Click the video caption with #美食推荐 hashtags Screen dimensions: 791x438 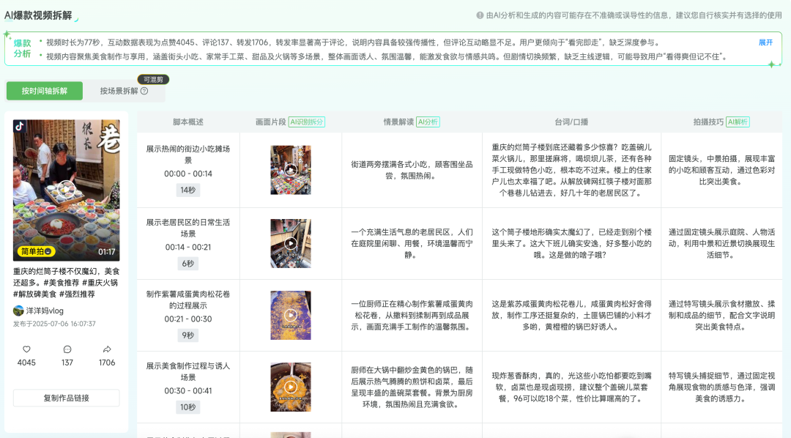[x=66, y=283]
